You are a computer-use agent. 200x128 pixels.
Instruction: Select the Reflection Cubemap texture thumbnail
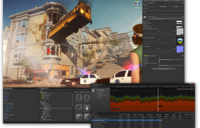click(180, 41)
